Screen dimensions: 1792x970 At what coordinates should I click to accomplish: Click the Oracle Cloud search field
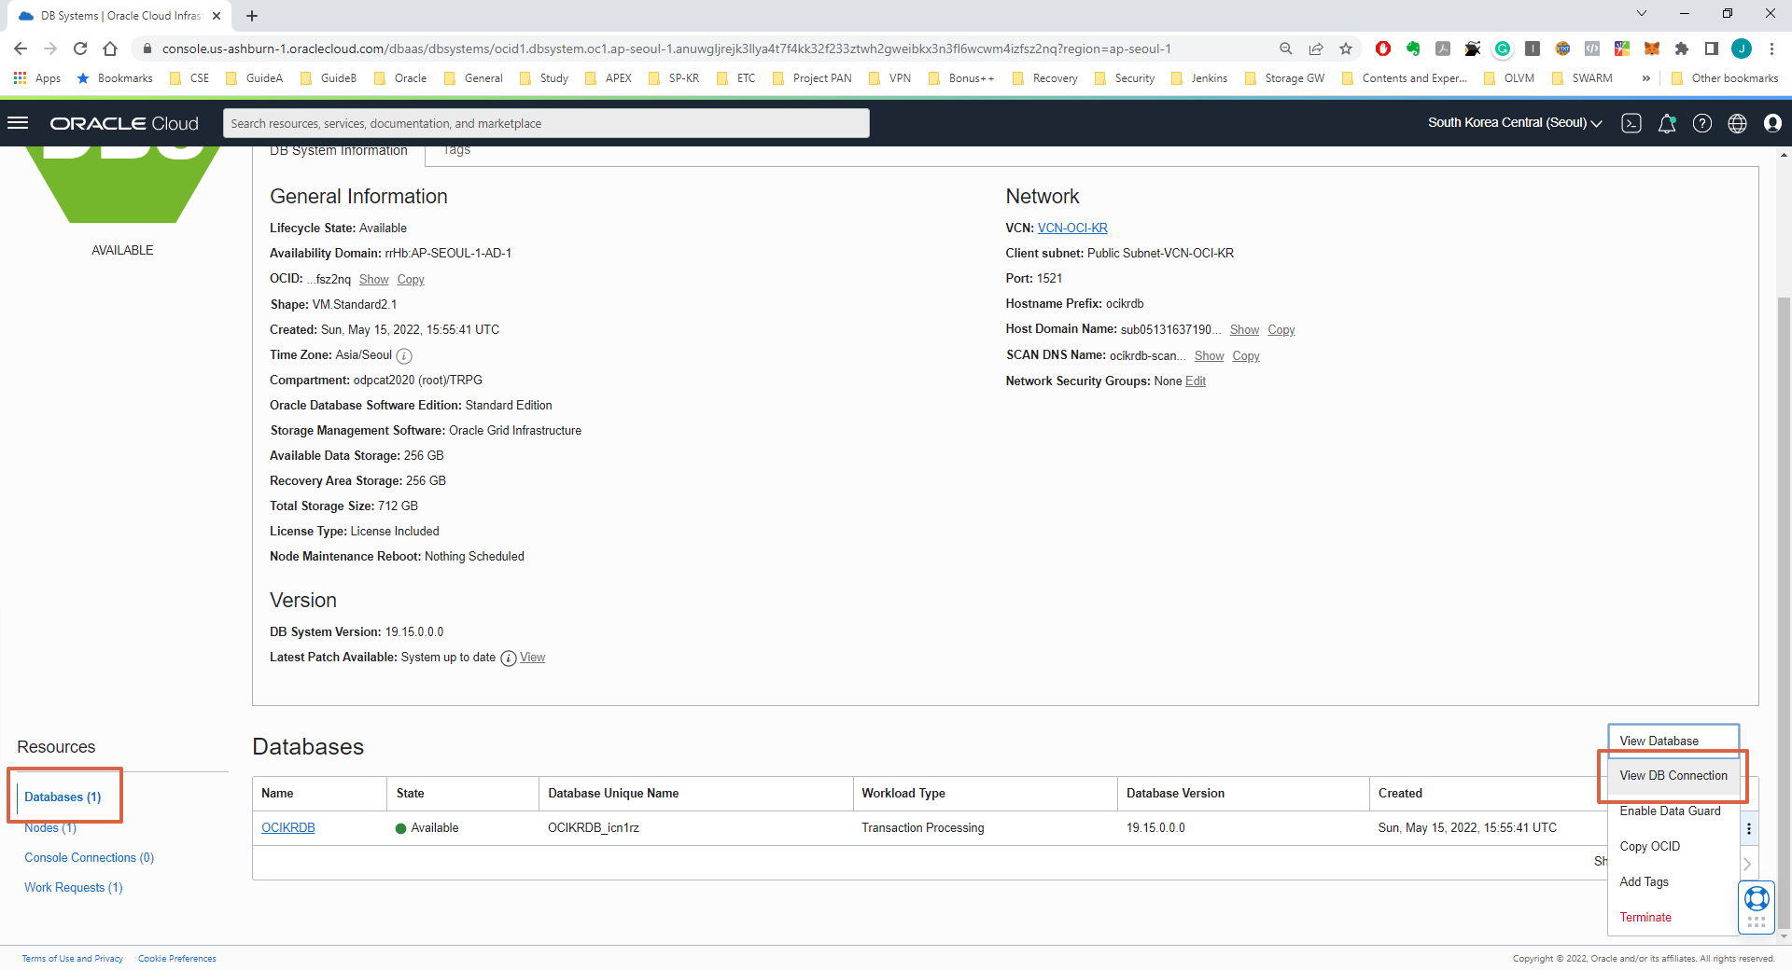546,123
